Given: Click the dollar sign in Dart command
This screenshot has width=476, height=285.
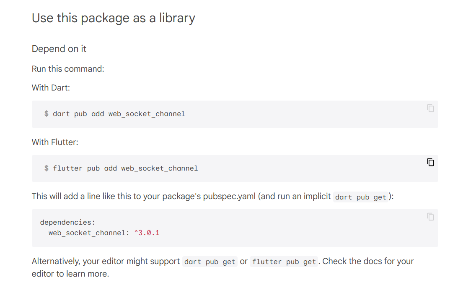Looking at the screenshot, I should click(x=47, y=114).
